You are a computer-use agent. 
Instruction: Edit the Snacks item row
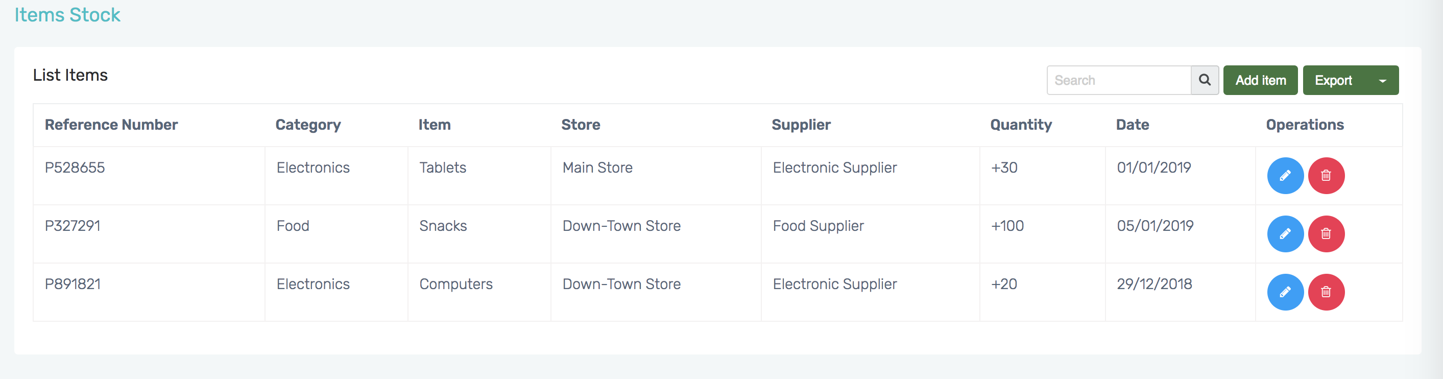(x=1285, y=234)
